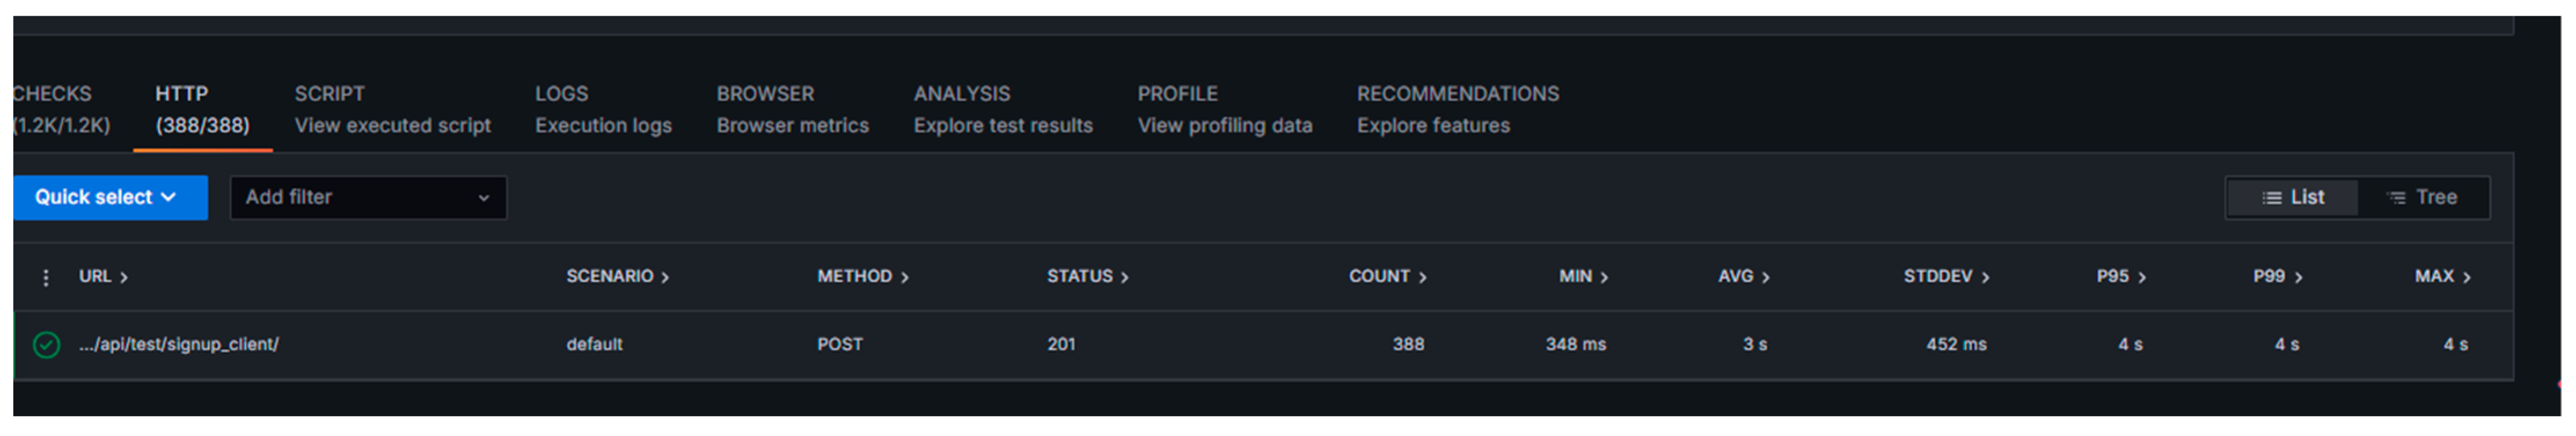Open the BROWSER metrics tab

tap(792, 109)
